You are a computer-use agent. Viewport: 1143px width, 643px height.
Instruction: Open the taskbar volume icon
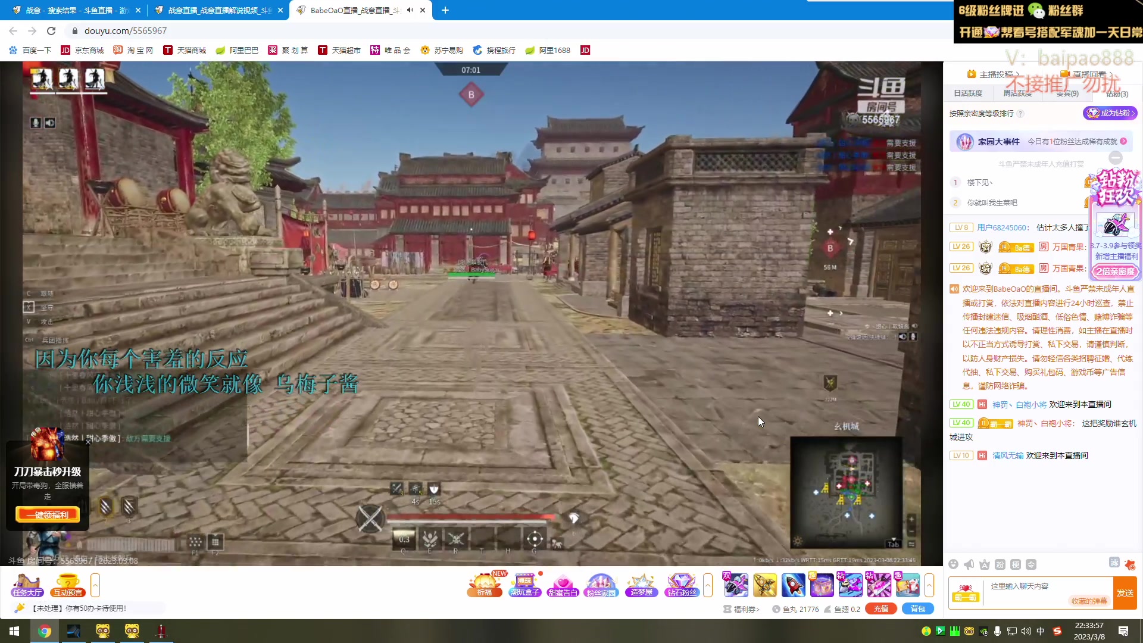[1026, 631]
